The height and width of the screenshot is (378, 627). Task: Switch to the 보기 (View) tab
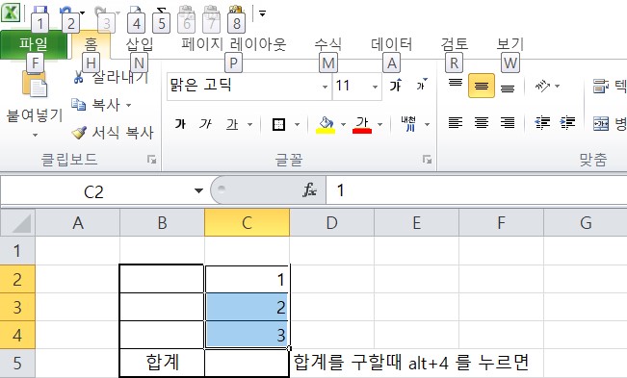pyautogui.click(x=509, y=44)
